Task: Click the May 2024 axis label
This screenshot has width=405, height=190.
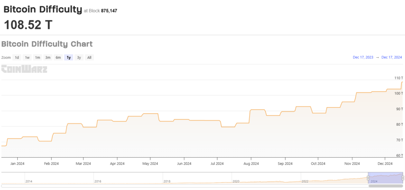Action: click(150, 164)
